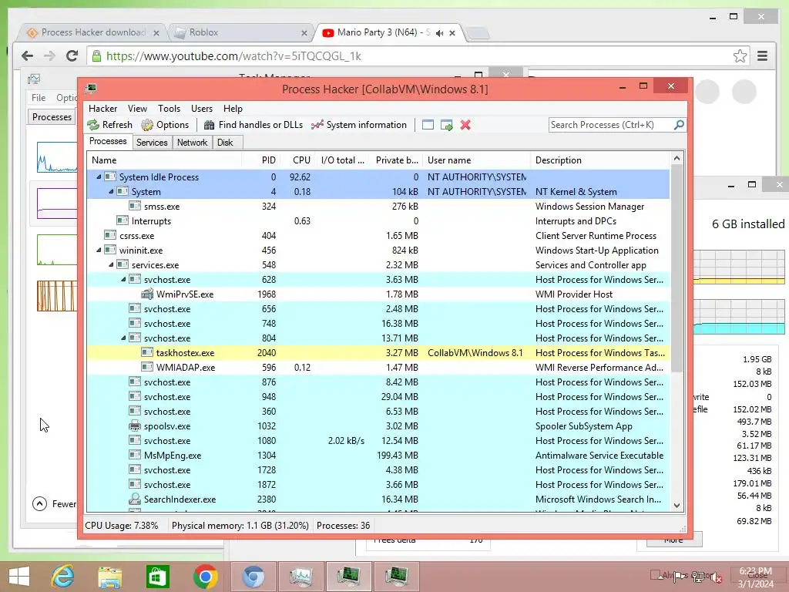Bookmark the page with the star icon

(740, 55)
